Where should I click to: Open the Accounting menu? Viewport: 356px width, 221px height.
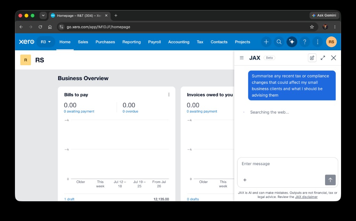pyautogui.click(x=179, y=42)
